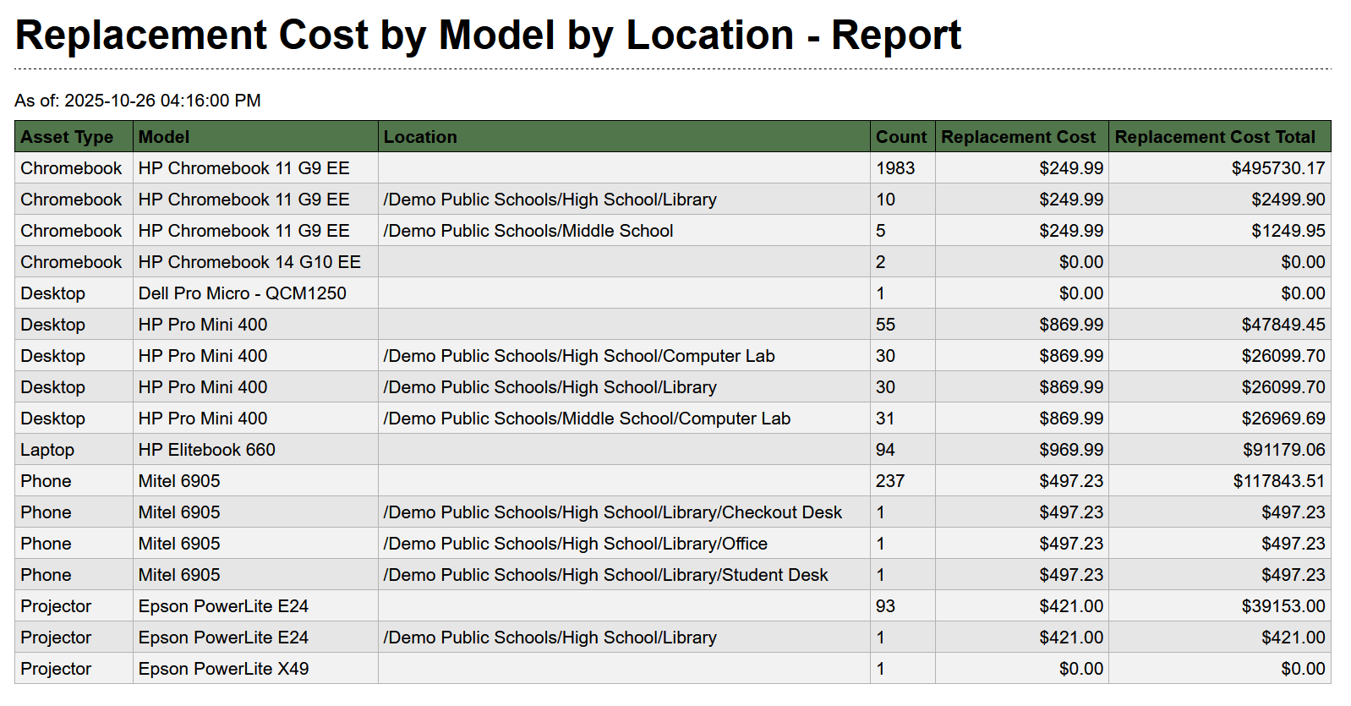The width and height of the screenshot is (1351, 706).
Task: Click the $117843.51 total for Mitel phones
Action: point(1278,481)
